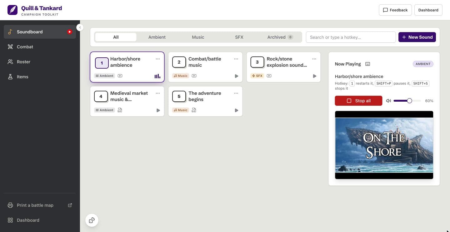Focus the Search or type a hotkey field
This screenshot has height=232, width=450.
coord(351,37)
